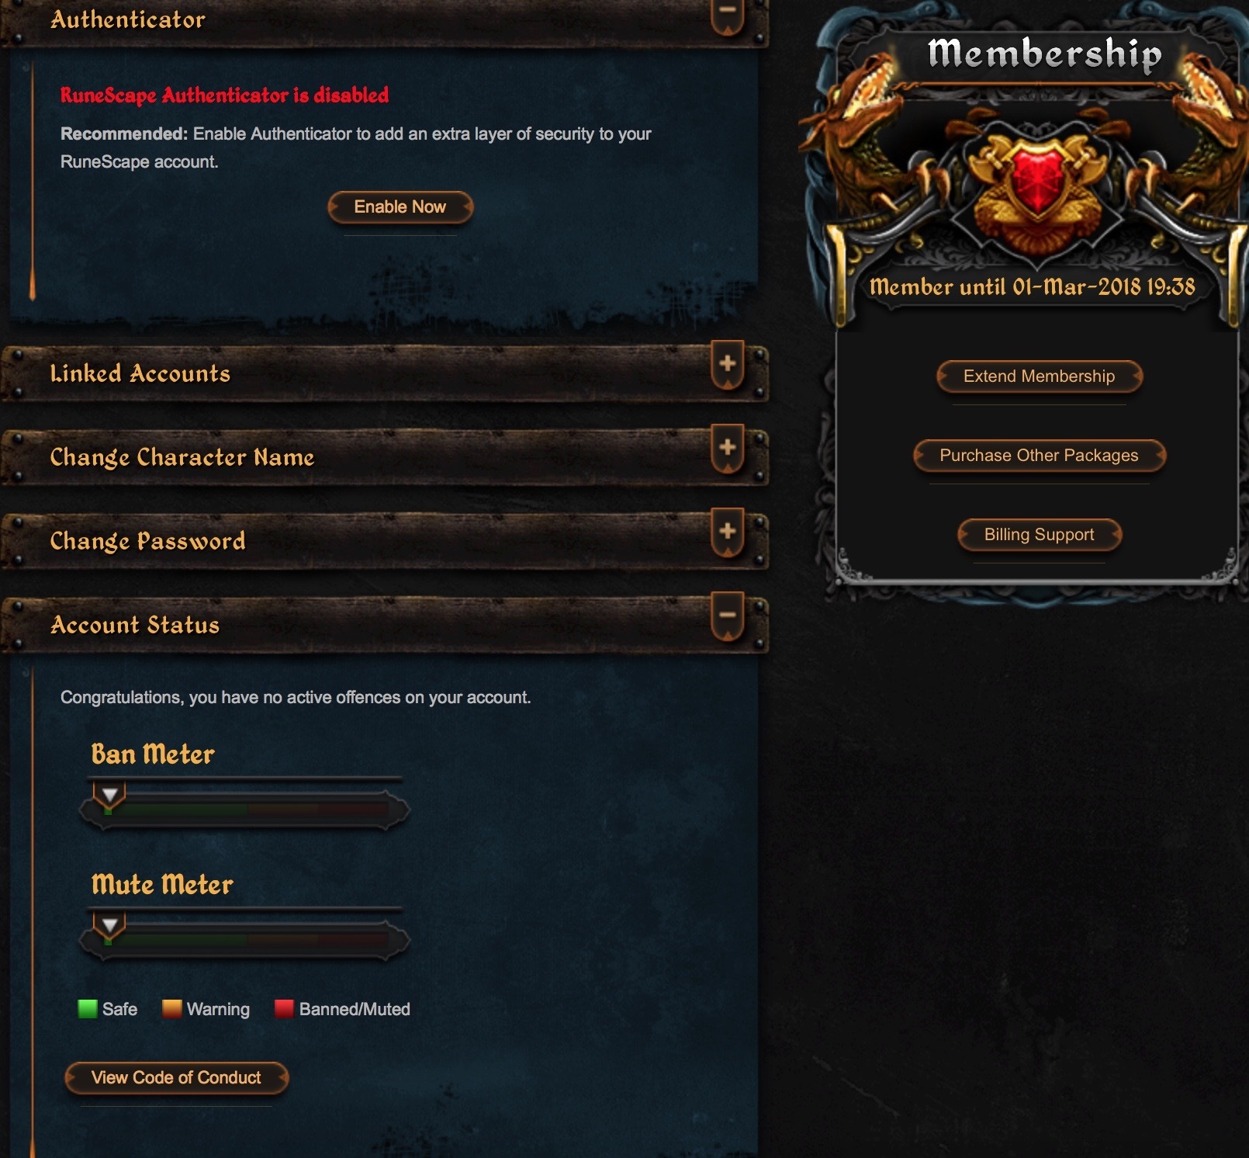Viewport: 1249px width, 1158px height.
Task: Open Extend Membership
Action: coord(1039,376)
